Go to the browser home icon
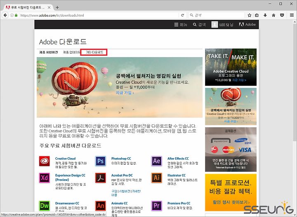This screenshot has width=297, height=217. [x=273, y=15]
